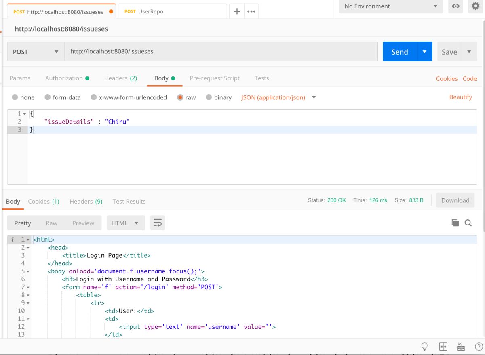Open the Cookies link

point(447,78)
